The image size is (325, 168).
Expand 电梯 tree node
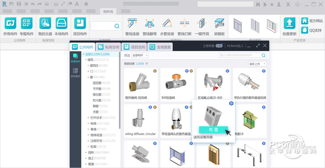point(88,124)
